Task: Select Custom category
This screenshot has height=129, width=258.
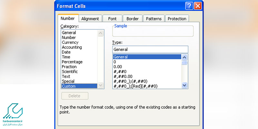Action: [79, 86]
